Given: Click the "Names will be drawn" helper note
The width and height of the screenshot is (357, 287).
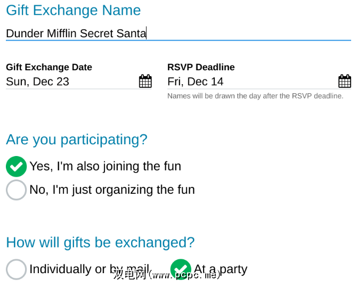Looking at the screenshot, I should coord(255,96).
